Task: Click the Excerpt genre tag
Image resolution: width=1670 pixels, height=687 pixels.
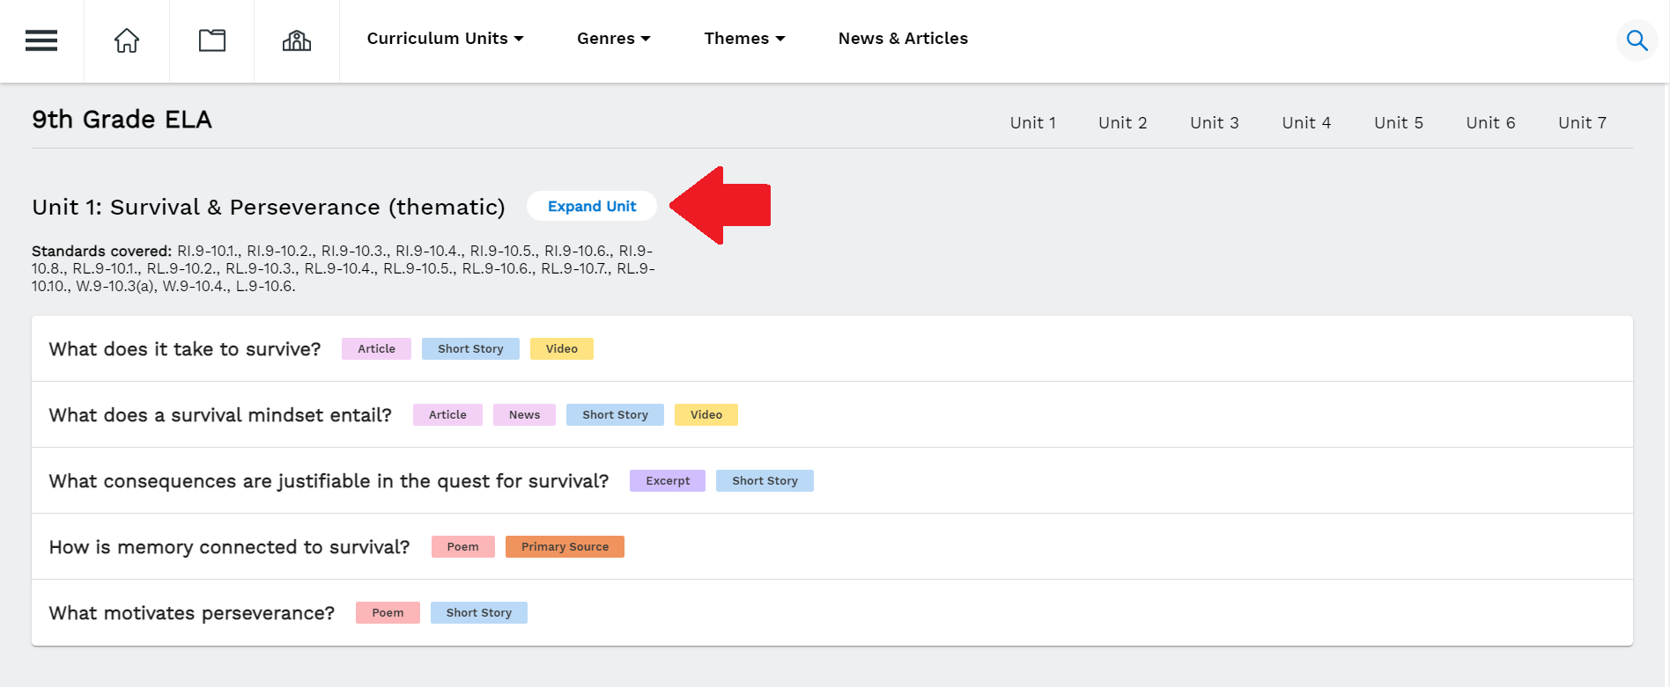Action: click(667, 481)
